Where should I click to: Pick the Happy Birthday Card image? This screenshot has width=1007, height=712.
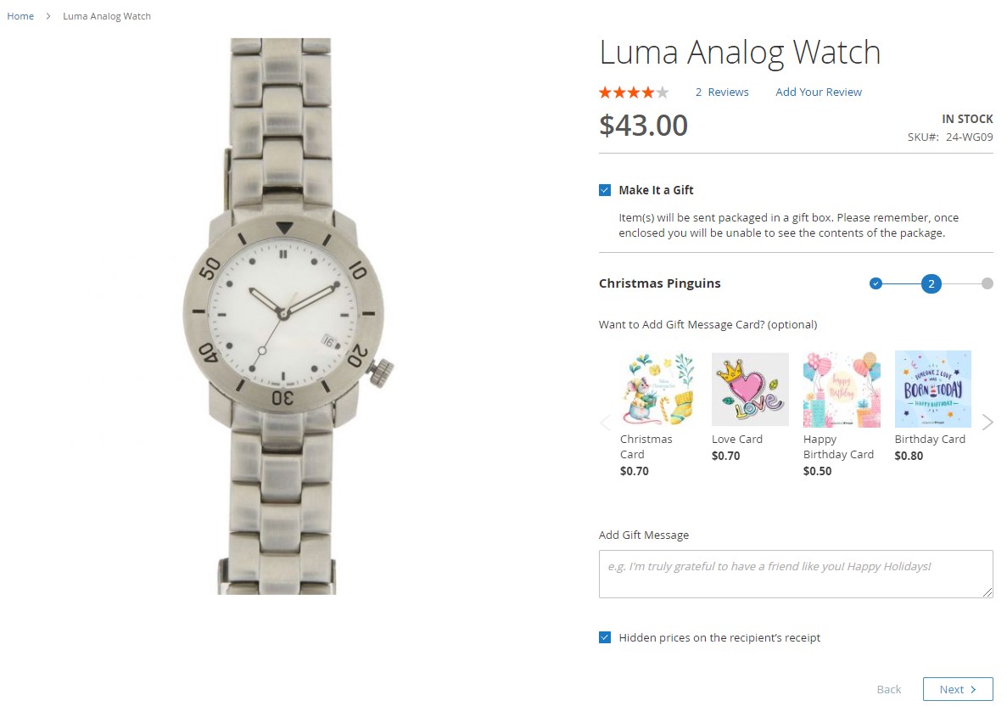842,389
